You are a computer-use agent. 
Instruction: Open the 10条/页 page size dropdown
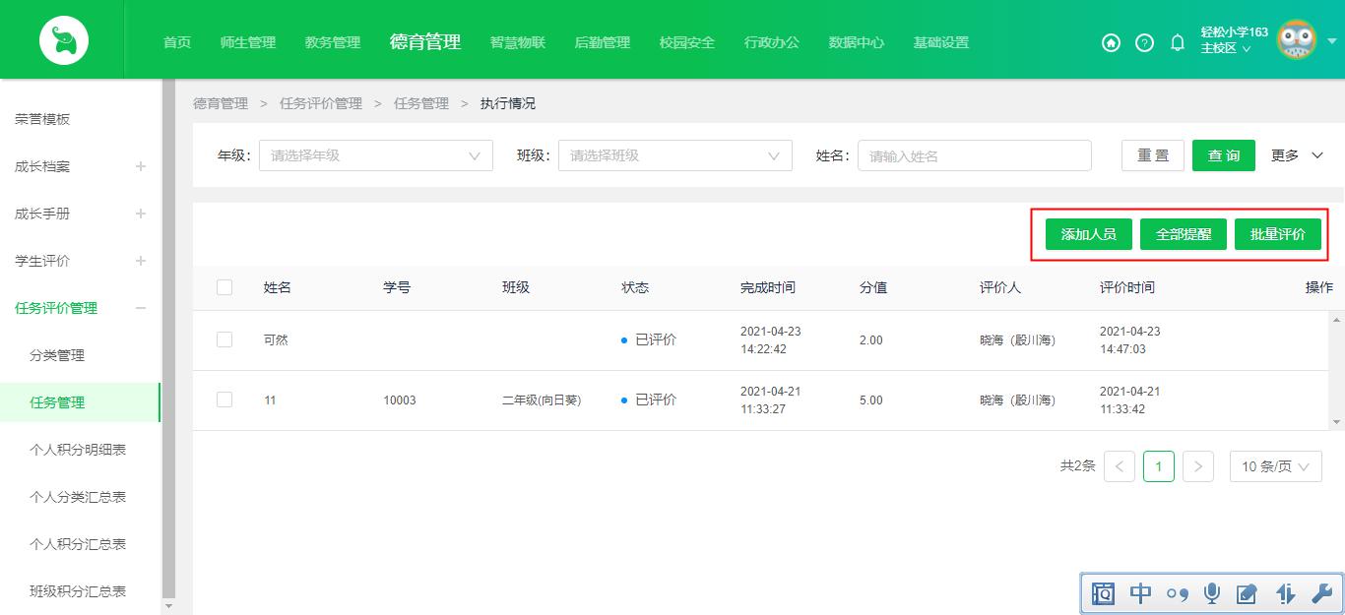[1275, 466]
